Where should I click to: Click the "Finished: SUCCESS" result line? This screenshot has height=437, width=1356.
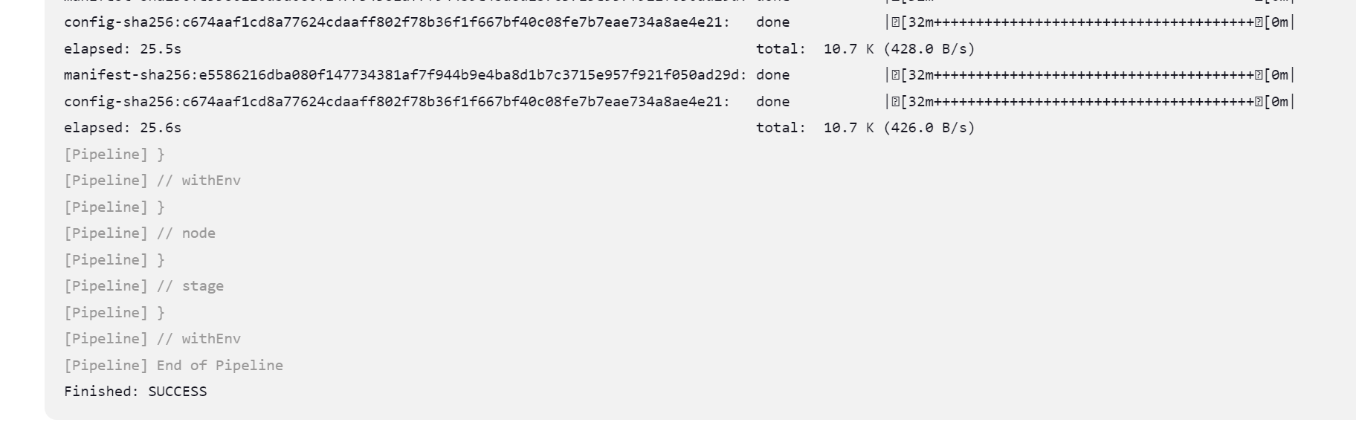135,392
